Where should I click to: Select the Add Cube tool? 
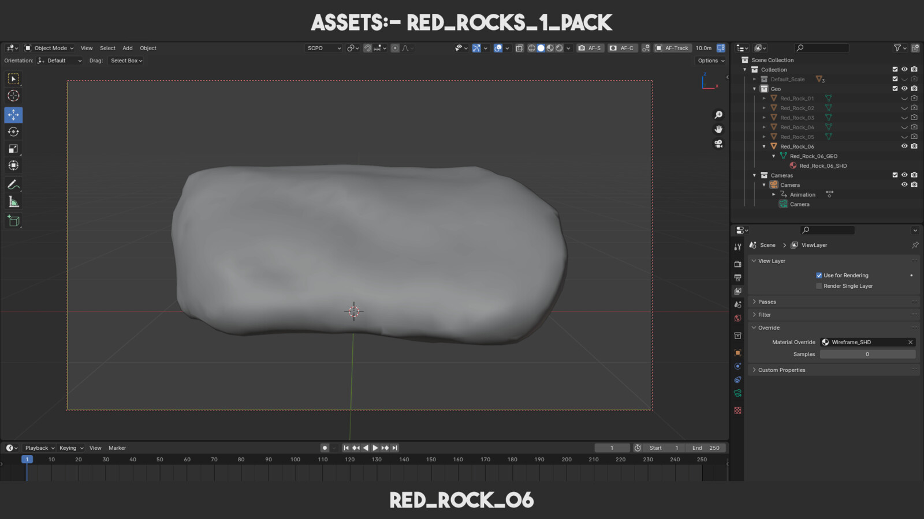click(13, 221)
